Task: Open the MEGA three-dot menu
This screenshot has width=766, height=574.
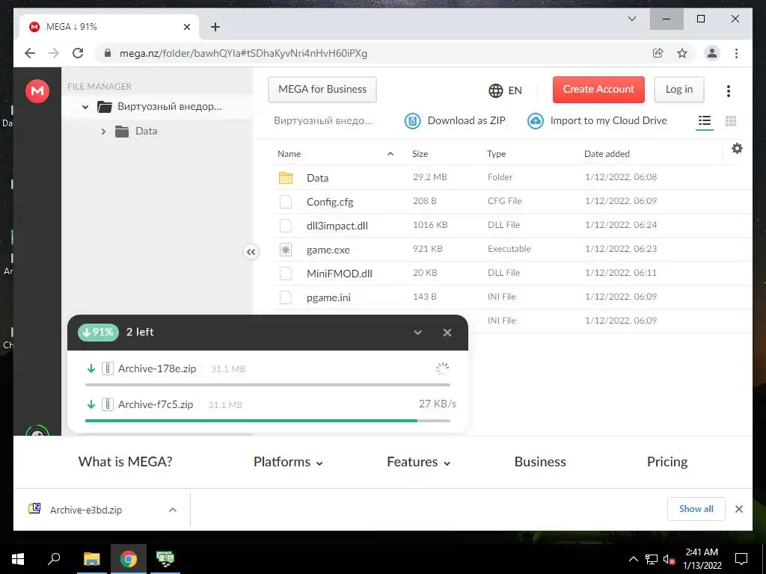Action: pyautogui.click(x=729, y=90)
